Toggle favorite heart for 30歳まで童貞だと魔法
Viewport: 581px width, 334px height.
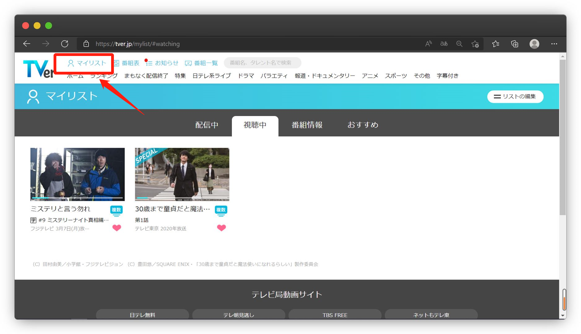click(221, 228)
